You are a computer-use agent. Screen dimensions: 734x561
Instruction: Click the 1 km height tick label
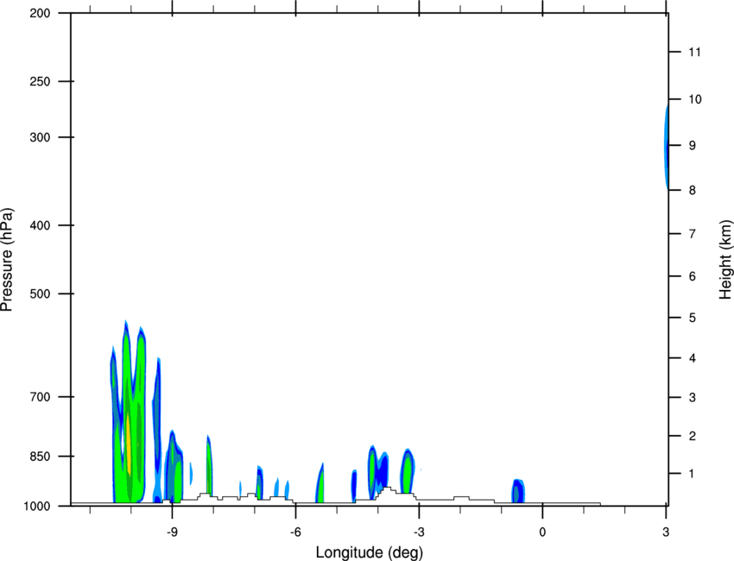point(692,474)
